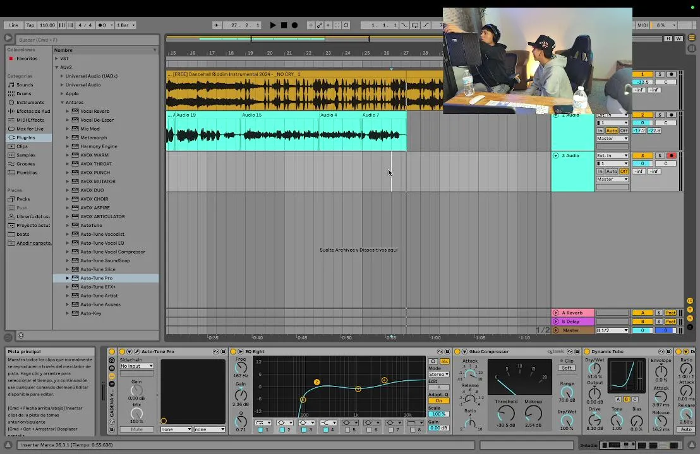Click the Arrangement Record button
The width and height of the screenshot is (700, 454).
[294, 25]
